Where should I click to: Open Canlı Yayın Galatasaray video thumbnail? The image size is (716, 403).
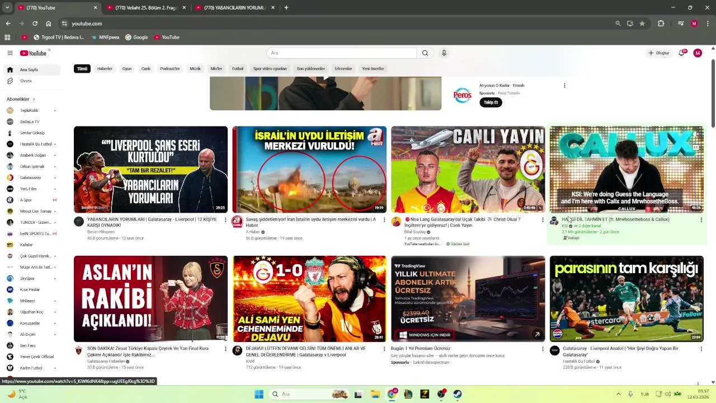pyautogui.click(x=468, y=170)
